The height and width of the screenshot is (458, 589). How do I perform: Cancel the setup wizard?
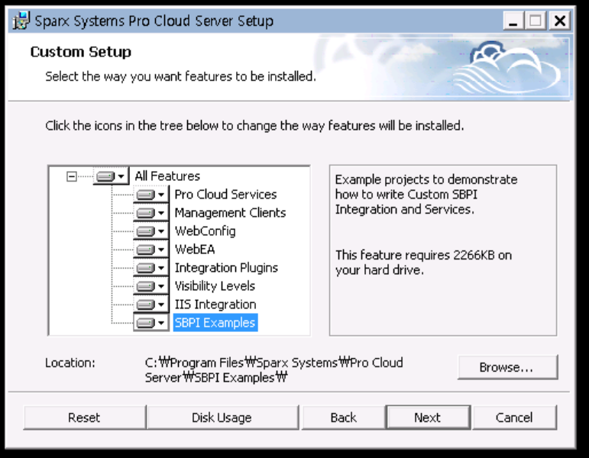tap(514, 418)
